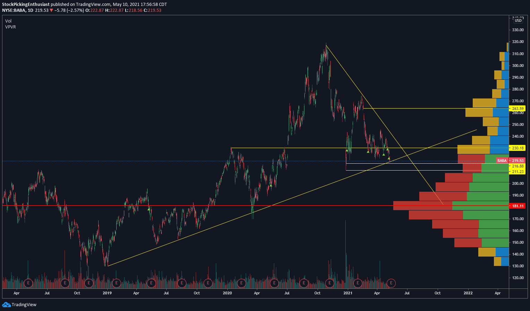The width and height of the screenshot is (530, 311).
Task: Click the first earnings marker on the timeline
Action: click(x=29, y=283)
